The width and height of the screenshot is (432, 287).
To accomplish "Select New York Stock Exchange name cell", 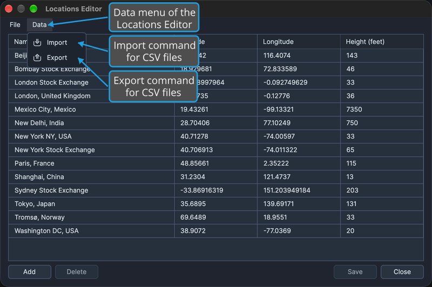I will 91,150.
